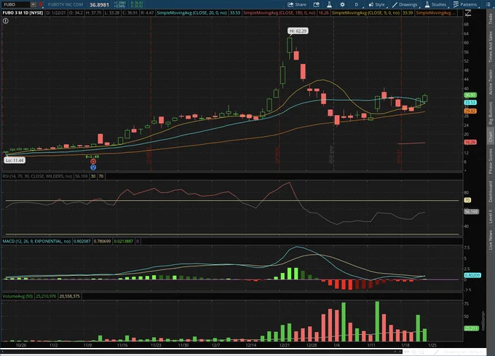The height and width of the screenshot is (356, 495).
Task: Open the Patterns menu
Action: [x=465, y=4]
